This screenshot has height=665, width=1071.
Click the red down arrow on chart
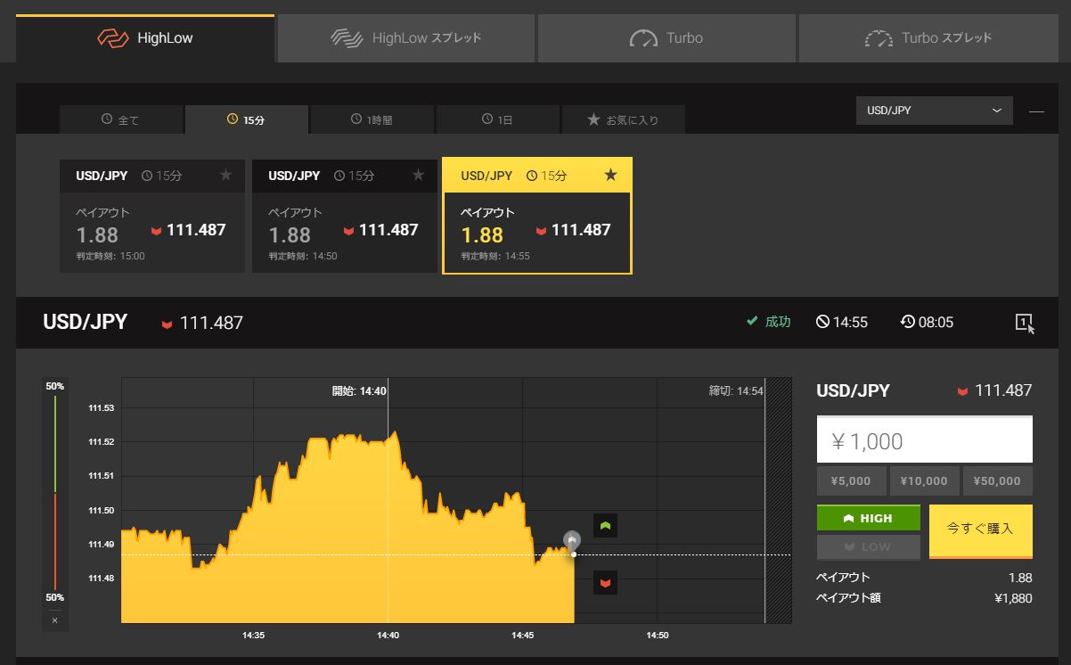[x=606, y=583]
